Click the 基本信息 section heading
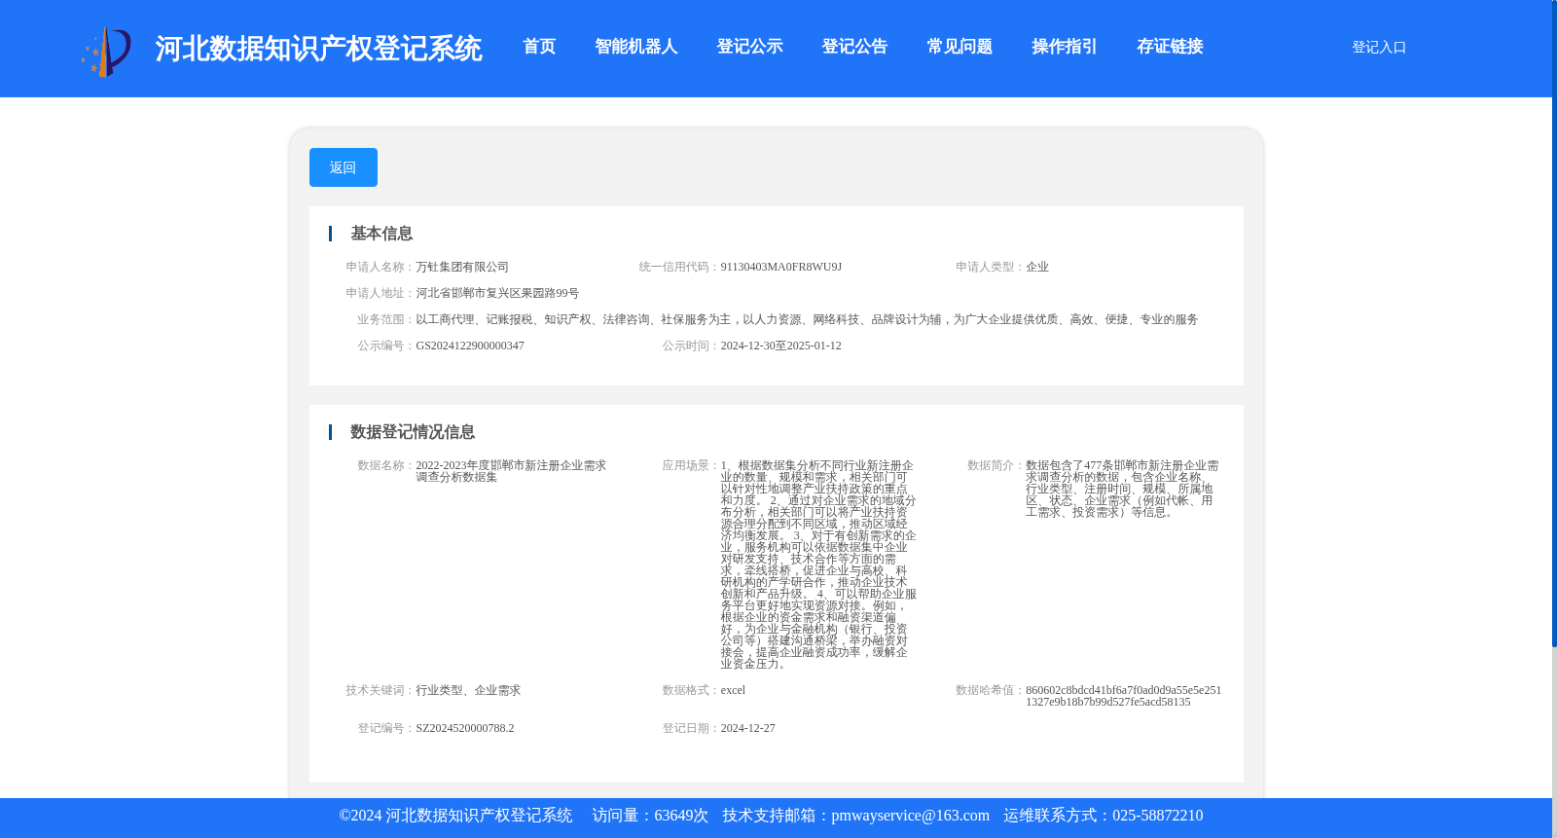Viewport: 1557px width, 838px height. pyautogui.click(x=381, y=234)
